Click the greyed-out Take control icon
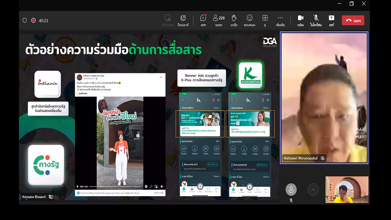391x220 pixels. point(168,20)
